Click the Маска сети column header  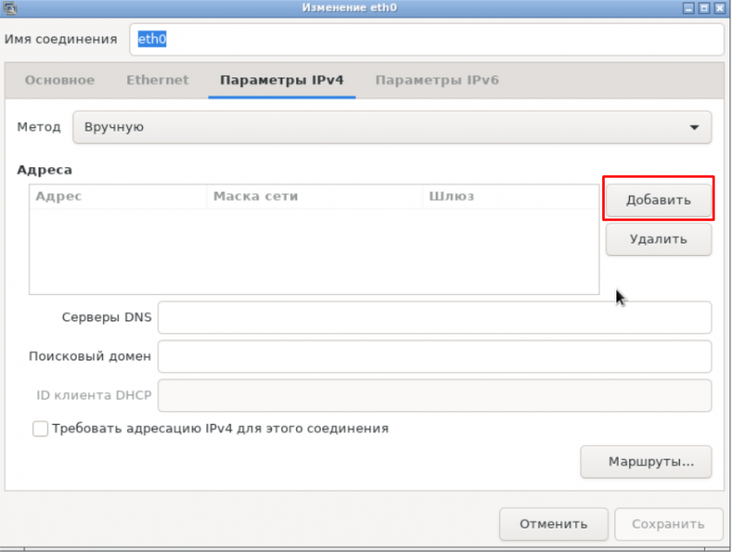coord(314,196)
